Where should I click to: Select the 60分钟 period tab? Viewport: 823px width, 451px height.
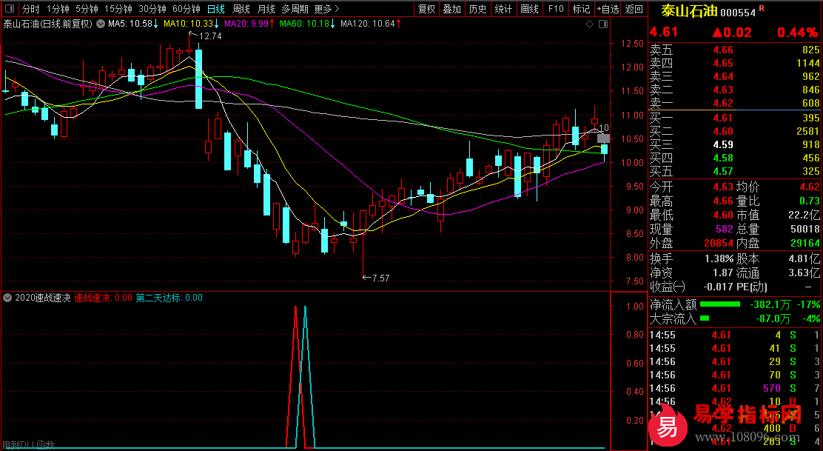click(186, 9)
